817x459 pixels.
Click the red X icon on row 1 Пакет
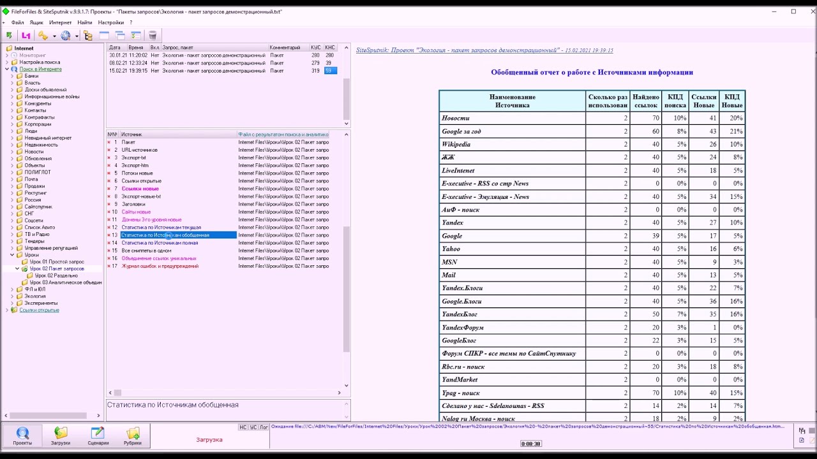[x=109, y=142]
